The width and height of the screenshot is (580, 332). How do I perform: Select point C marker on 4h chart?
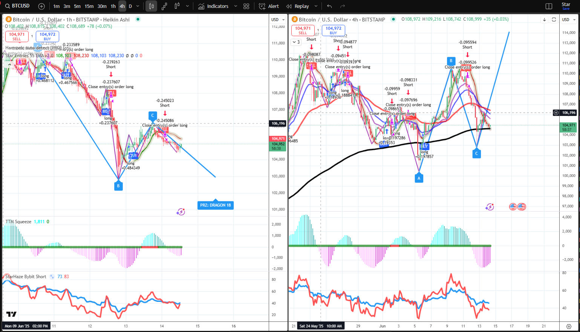(x=476, y=154)
